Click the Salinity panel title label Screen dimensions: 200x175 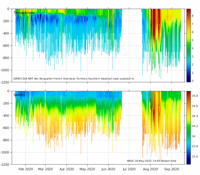[x=19, y=95]
